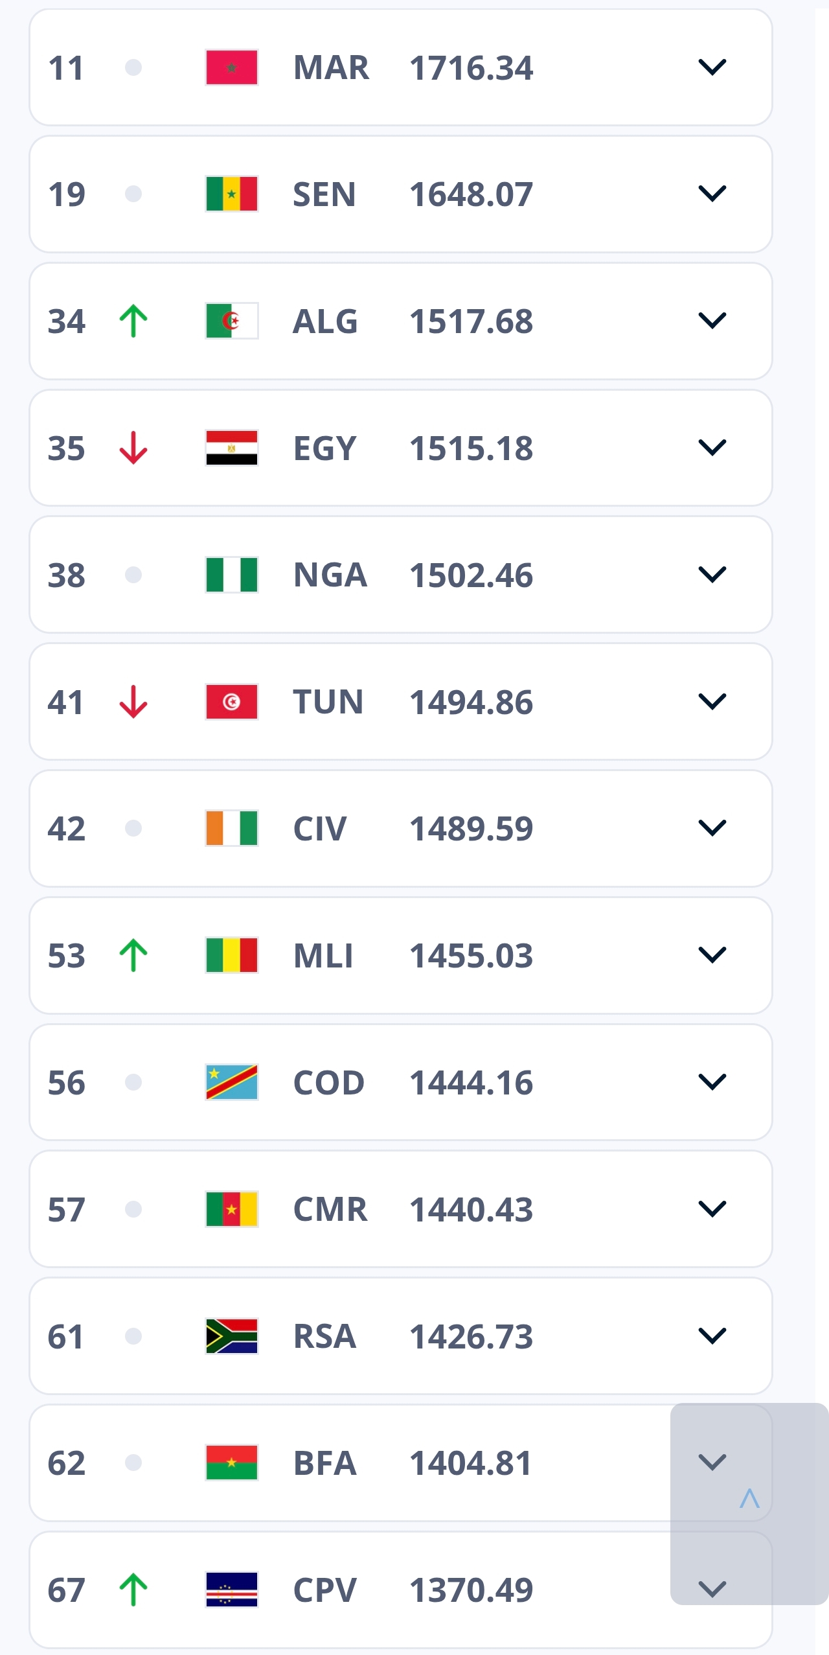Image resolution: width=829 pixels, height=1655 pixels.
Task: Expand the RSA ranking row details
Action: (711, 1335)
